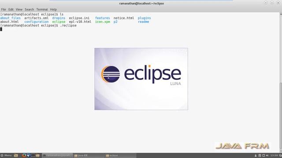Click 'artifacts.xml' in the ls output
Viewport: 282px width, 158px height.
(x=36, y=18)
